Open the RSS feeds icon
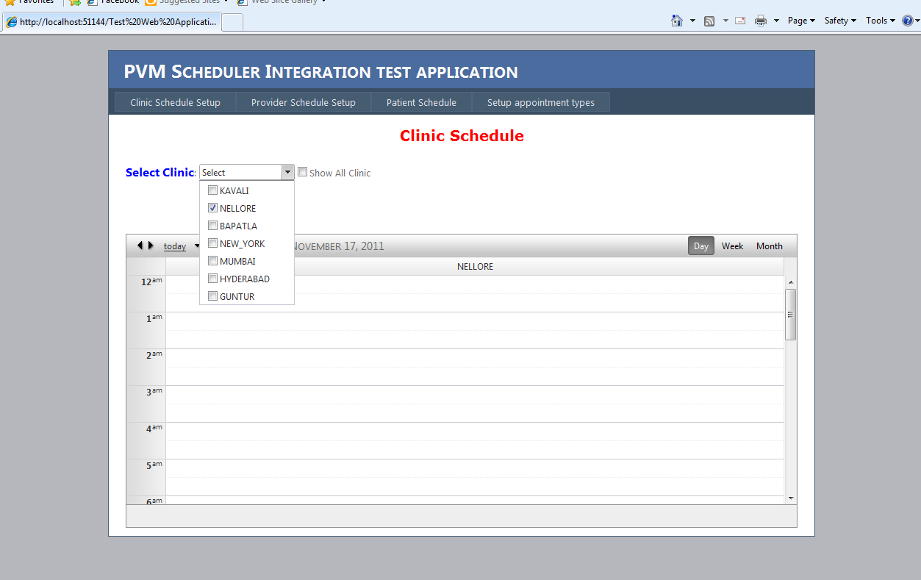The width and height of the screenshot is (921, 580). pyautogui.click(x=709, y=21)
